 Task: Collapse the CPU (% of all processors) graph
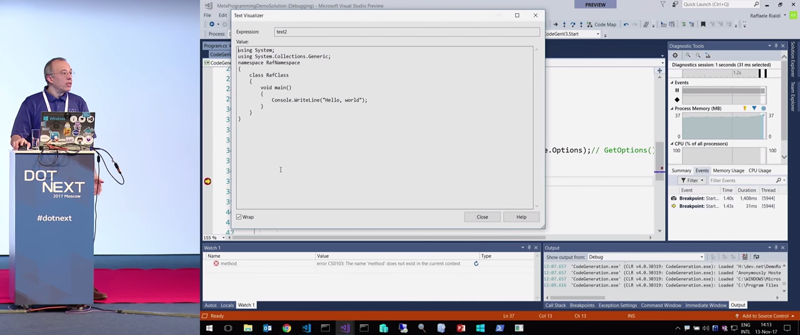pyautogui.click(x=672, y=143)
